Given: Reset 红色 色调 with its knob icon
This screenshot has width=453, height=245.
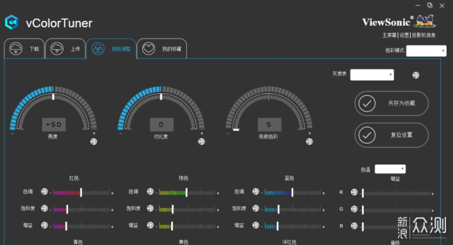Looking at the screenshot, I should point(44,191).
